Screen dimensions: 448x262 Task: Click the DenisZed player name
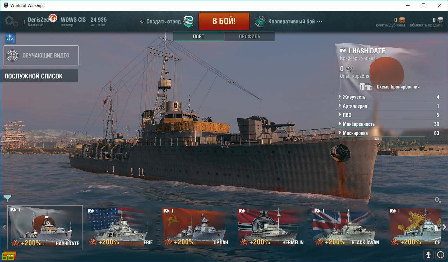pyautogui.click(x=38, y=20)
